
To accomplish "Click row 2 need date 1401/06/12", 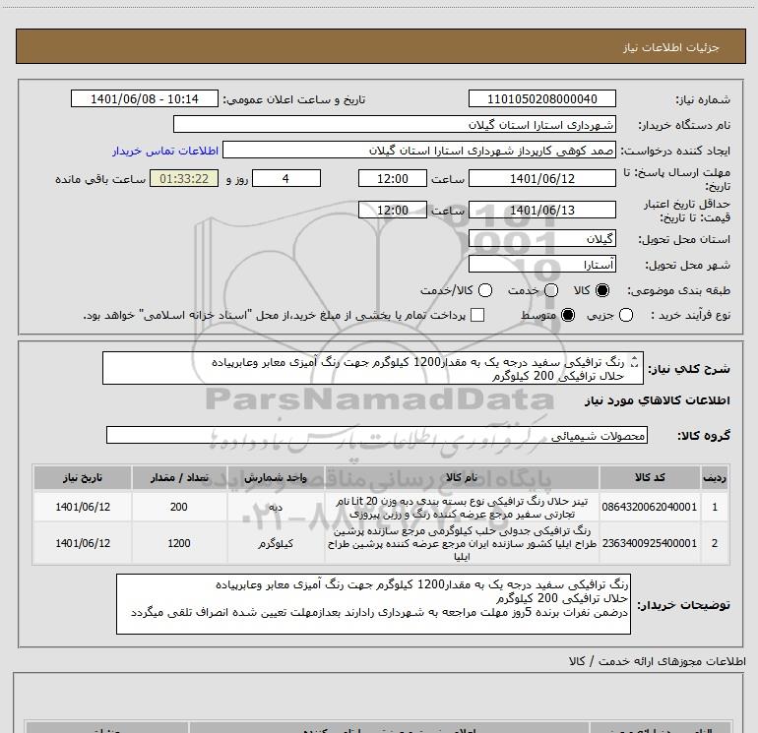I will coord(83,543).
